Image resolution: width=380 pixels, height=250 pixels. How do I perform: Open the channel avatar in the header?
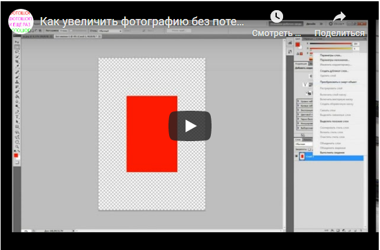[x=21, y=22]
